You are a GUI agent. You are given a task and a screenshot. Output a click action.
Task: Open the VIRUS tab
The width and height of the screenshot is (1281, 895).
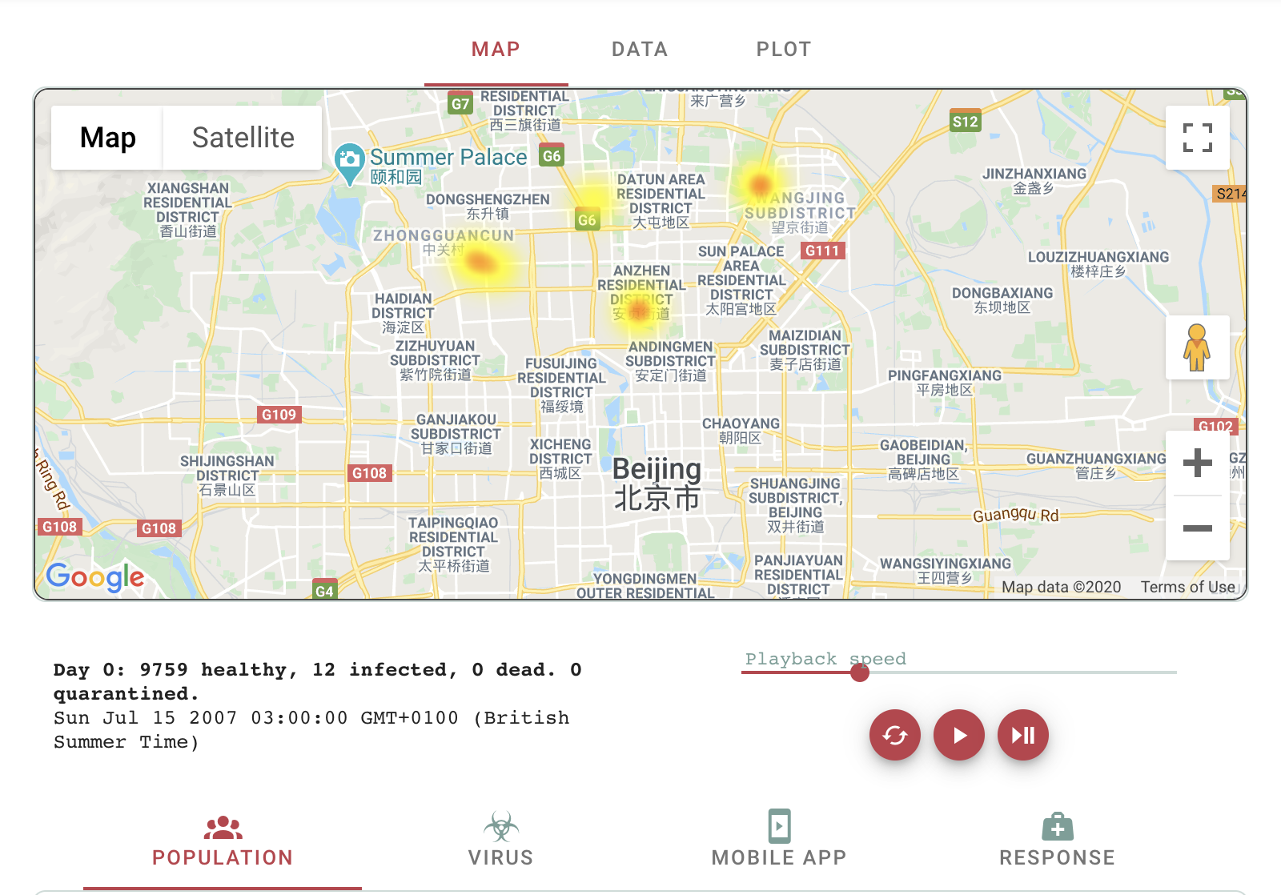click(x=501, y=843)
